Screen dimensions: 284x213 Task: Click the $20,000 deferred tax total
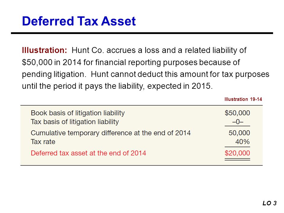click(237, 153)
